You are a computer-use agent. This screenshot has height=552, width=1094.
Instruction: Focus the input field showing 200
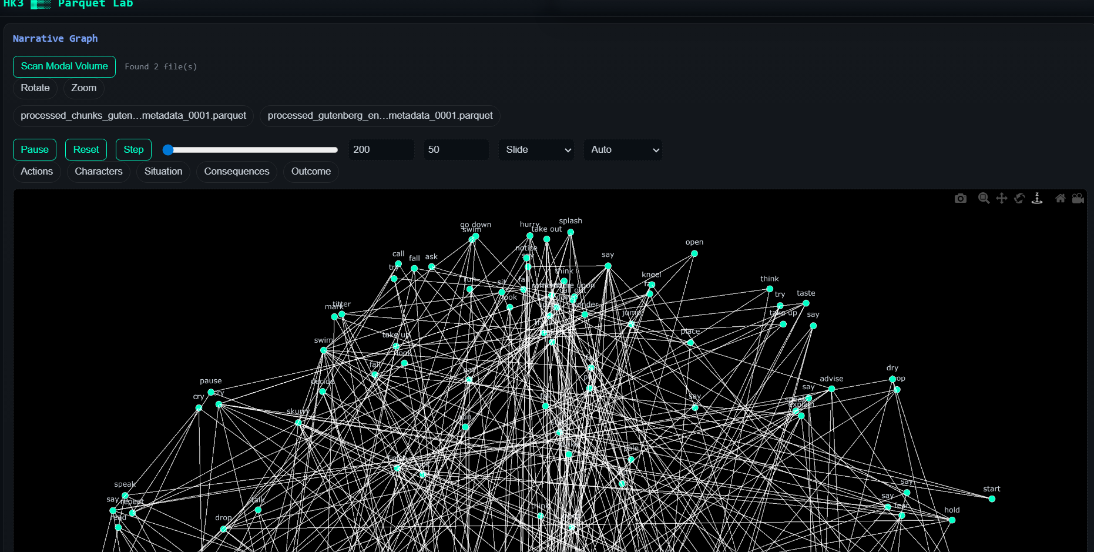tap(381, 150)
